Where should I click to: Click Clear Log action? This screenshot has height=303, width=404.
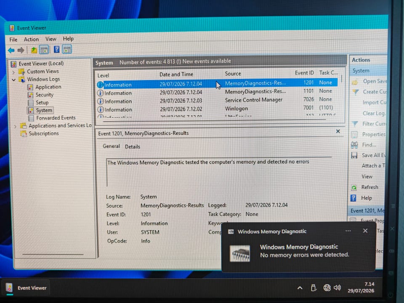tap(374, 113)
